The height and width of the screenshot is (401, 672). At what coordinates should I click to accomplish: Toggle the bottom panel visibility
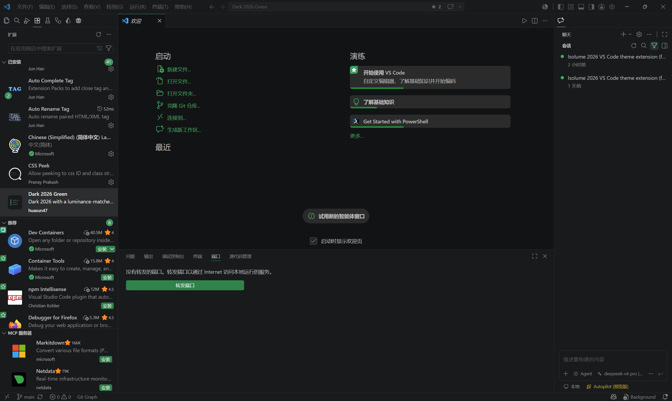click(581, 7)
